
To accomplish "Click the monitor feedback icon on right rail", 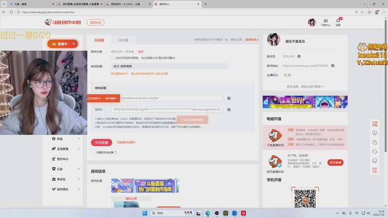I will pos(374,161).
